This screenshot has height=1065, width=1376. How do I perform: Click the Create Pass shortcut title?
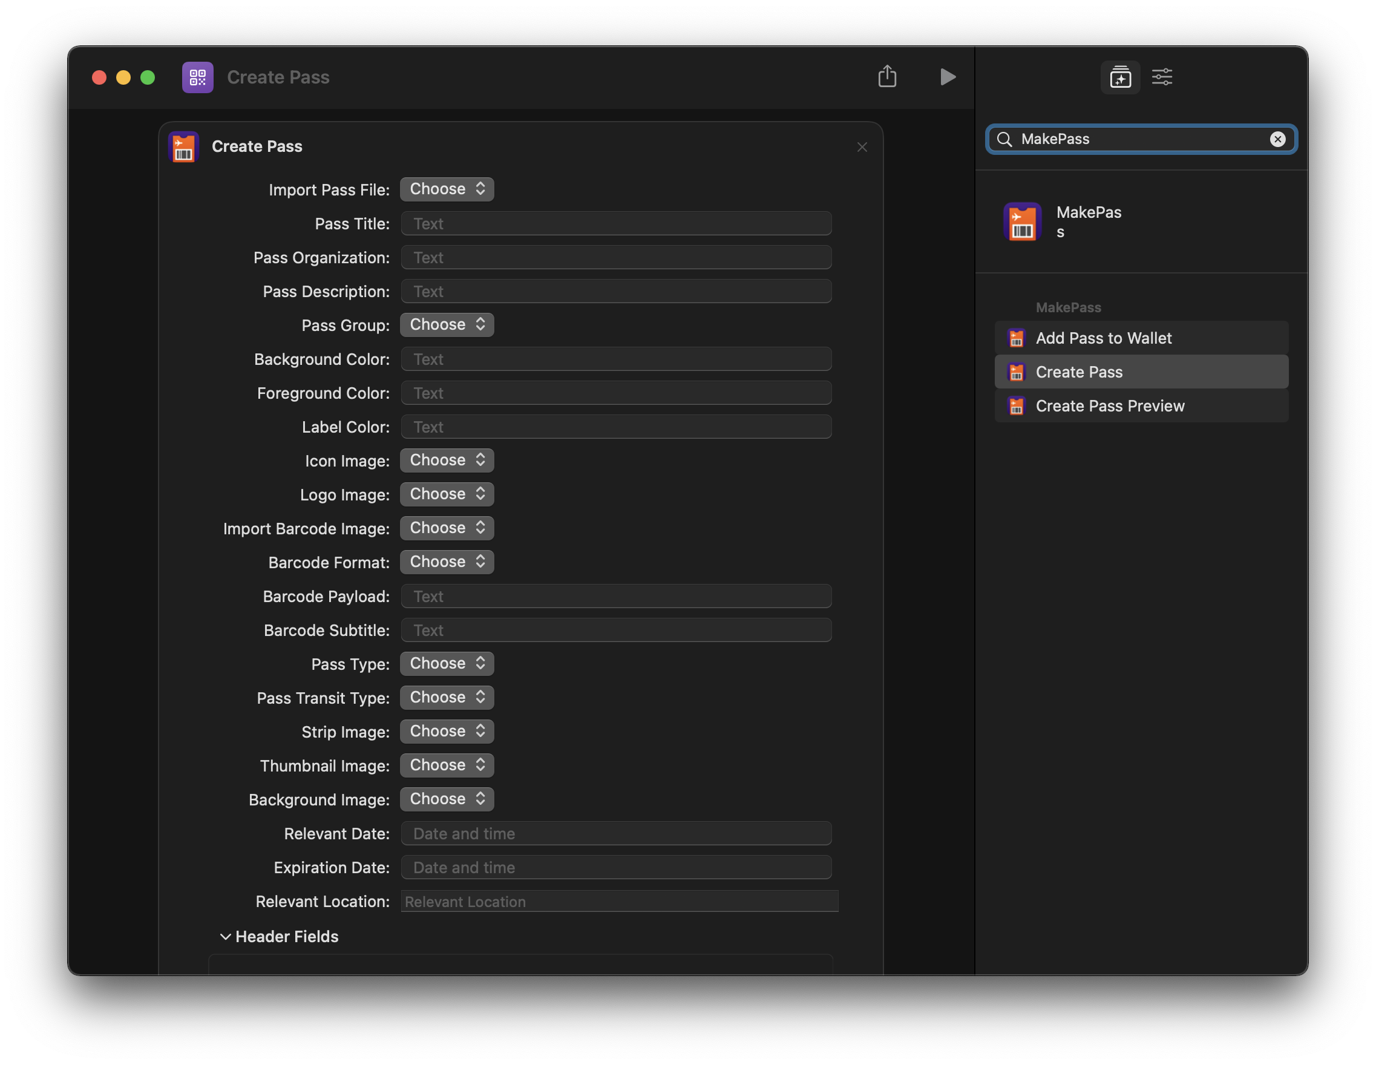click(x=278, y=77)
